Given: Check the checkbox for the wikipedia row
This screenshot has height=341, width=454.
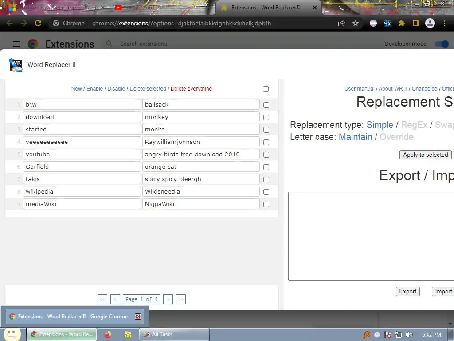Looking at the screenshot, I should coord(266,192).
